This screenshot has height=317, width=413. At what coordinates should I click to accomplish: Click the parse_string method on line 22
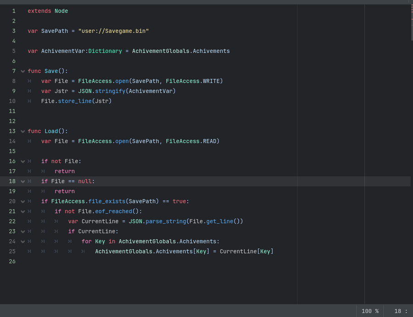(x=166, y=222)
